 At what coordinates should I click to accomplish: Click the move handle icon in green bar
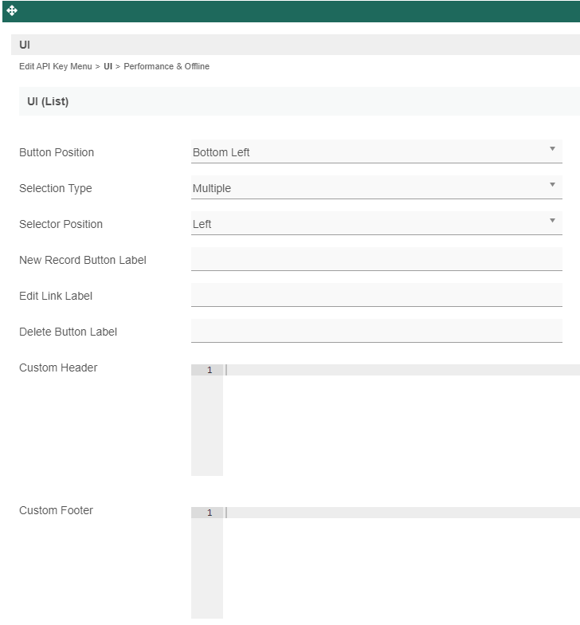point(12,10)
